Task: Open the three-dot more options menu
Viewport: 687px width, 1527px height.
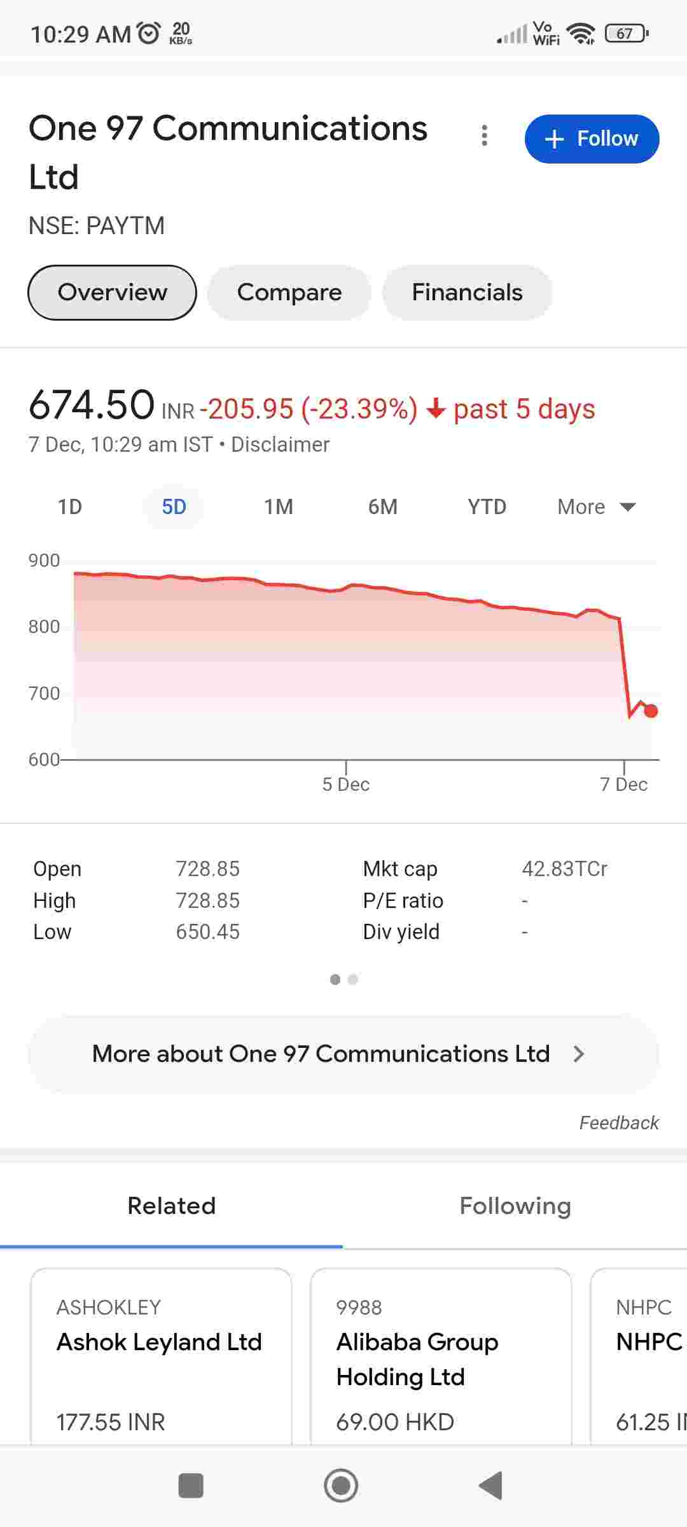Action: pos(485,136)
